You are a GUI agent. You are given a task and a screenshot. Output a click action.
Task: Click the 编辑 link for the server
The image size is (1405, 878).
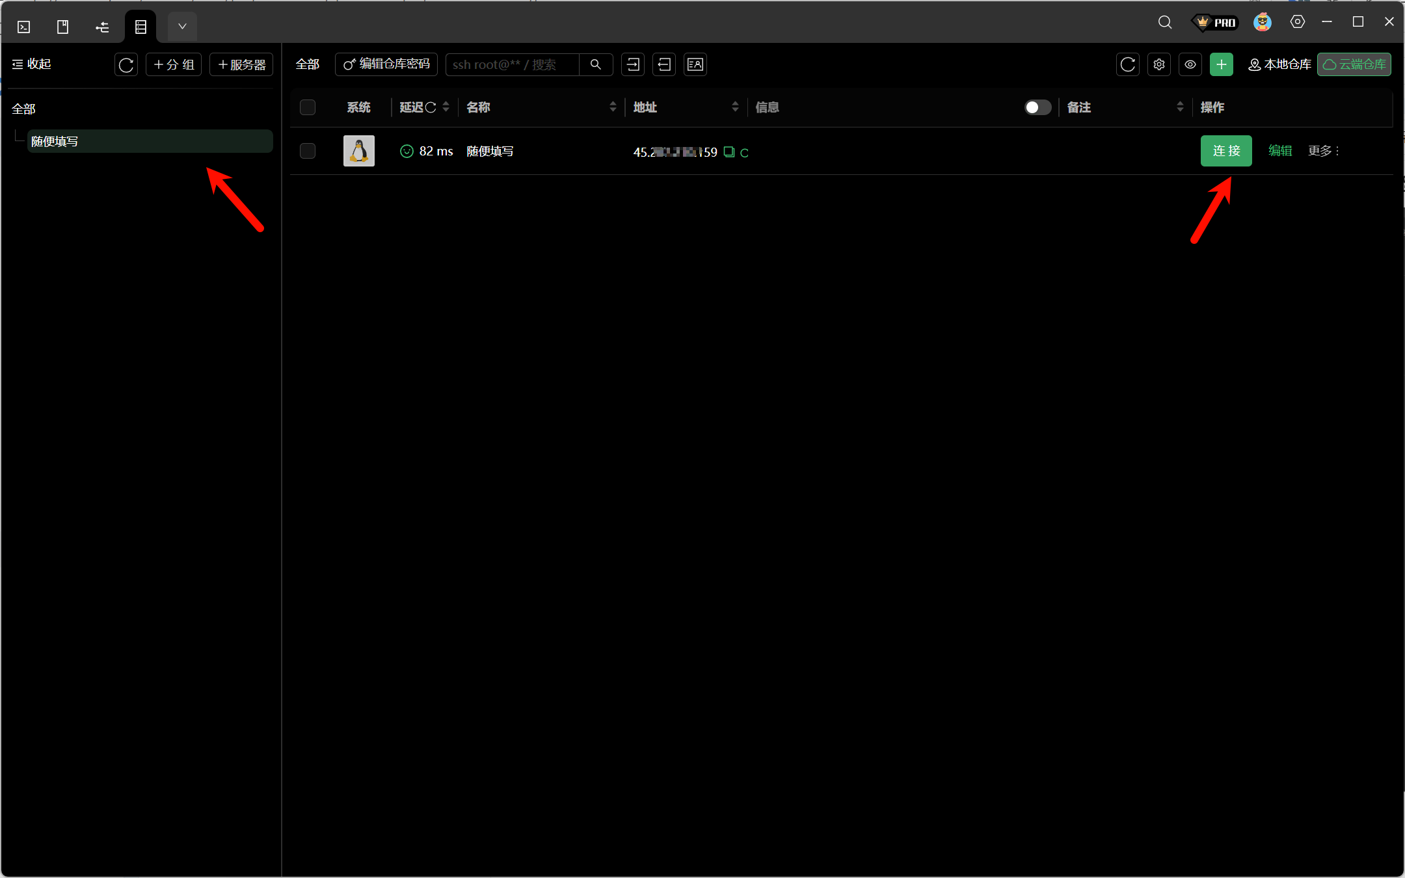click(1279, 151)
